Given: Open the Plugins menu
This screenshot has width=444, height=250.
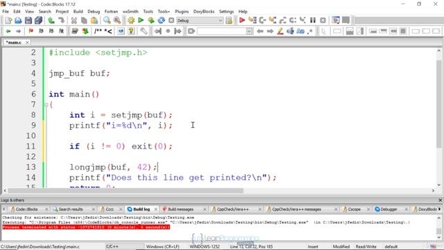Looking at the screenshot, I should [182, 11].
